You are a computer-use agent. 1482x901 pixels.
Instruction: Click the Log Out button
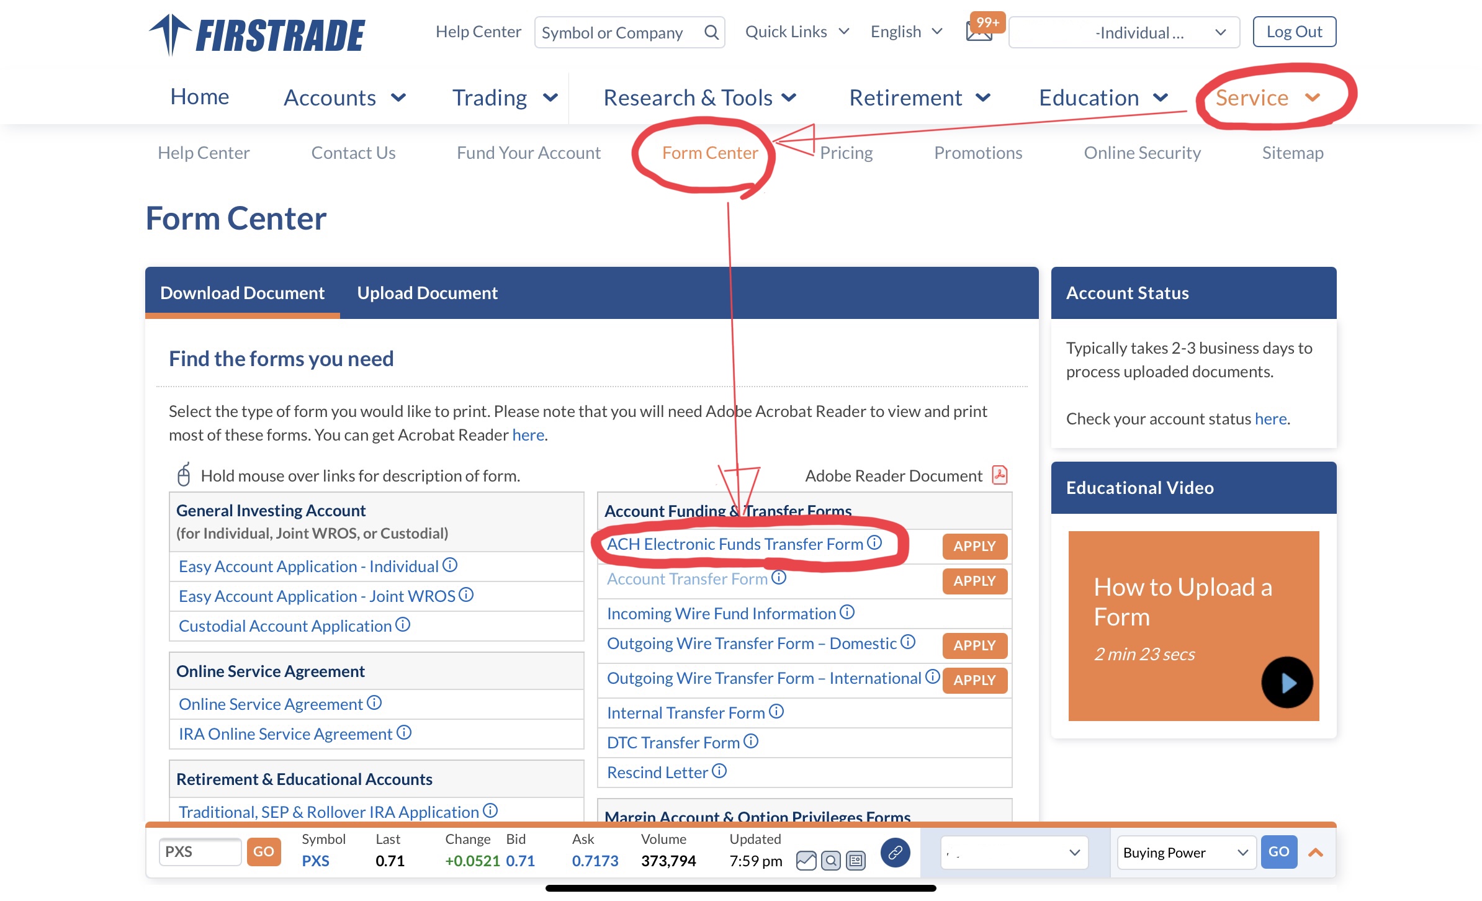[1294, 32]
